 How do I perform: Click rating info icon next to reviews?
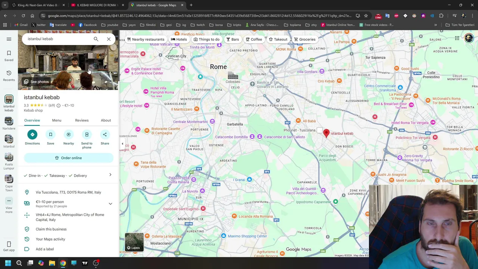58,105
